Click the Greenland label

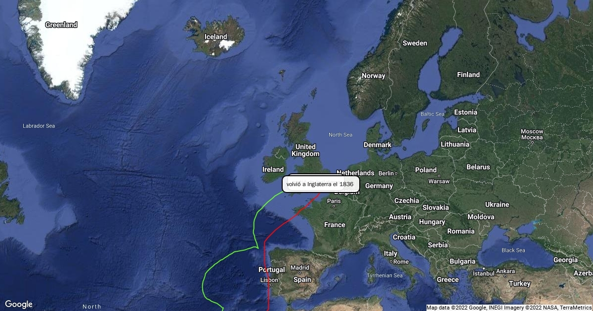click(x=61, y=25)
